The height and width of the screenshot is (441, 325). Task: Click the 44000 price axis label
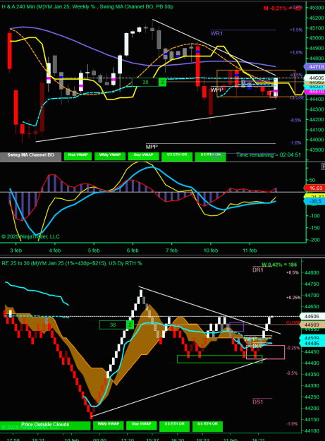pyautogui.click(x=317, y=140)
